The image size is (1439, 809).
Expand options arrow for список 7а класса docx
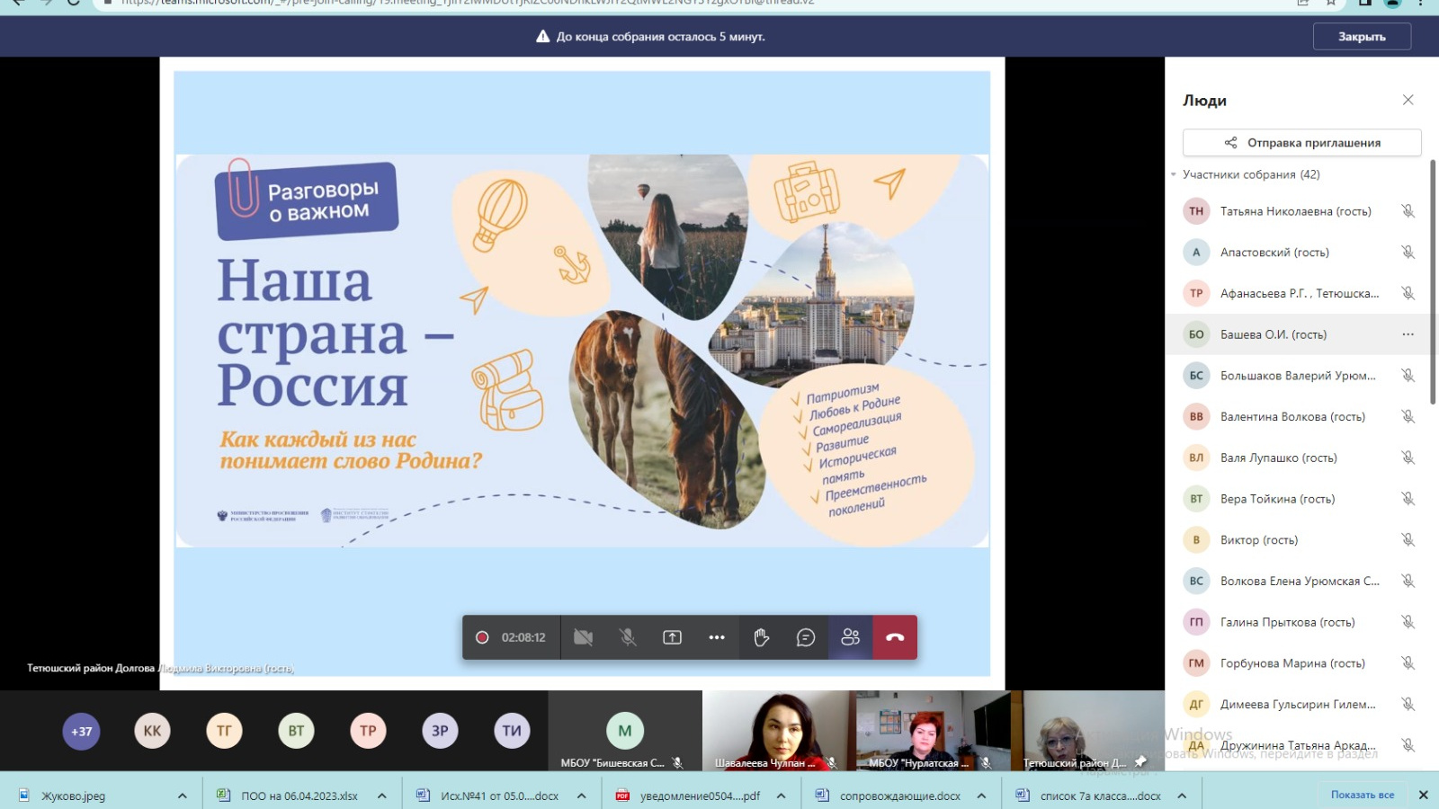(x=1182, y=796)
